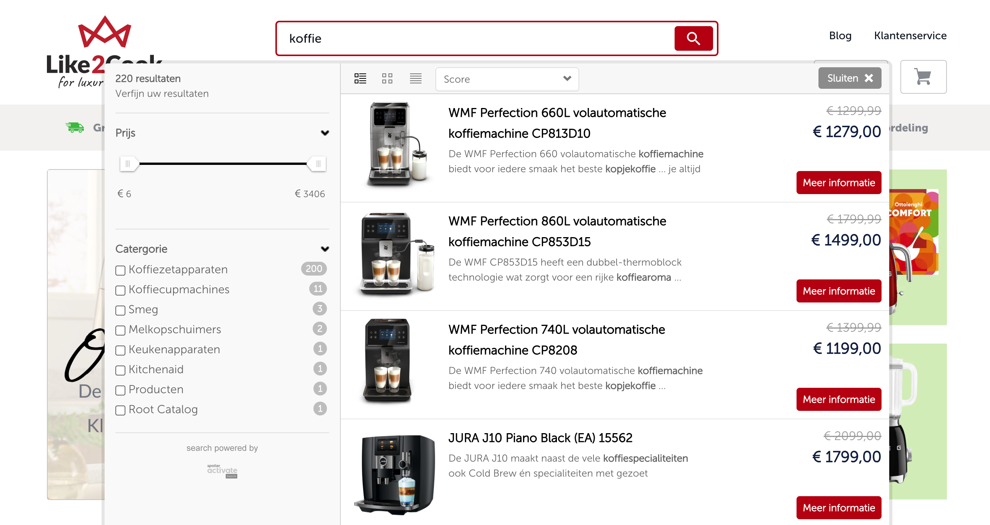Open Meer informatie for JURA J10
The width and height of the screenshot is (990, 525).
click(x=839, y=508)
